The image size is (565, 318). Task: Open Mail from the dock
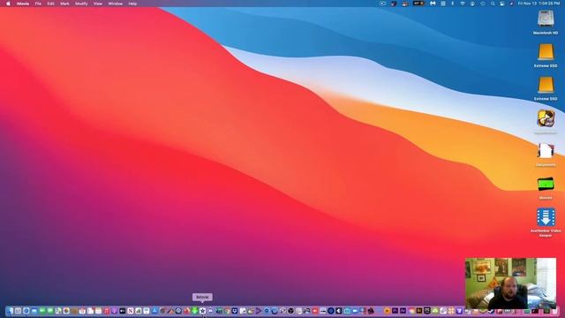coord(34,311)
